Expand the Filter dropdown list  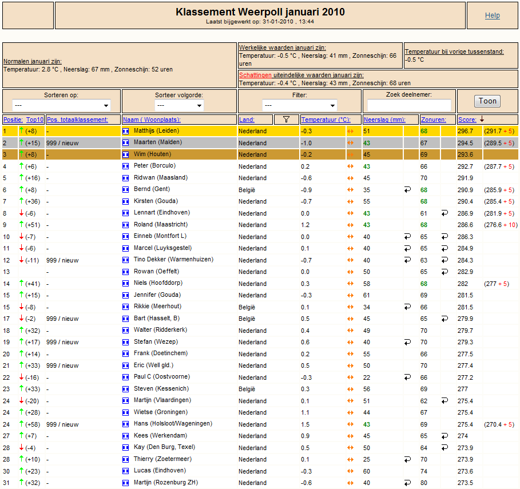(x=299, y=105)
